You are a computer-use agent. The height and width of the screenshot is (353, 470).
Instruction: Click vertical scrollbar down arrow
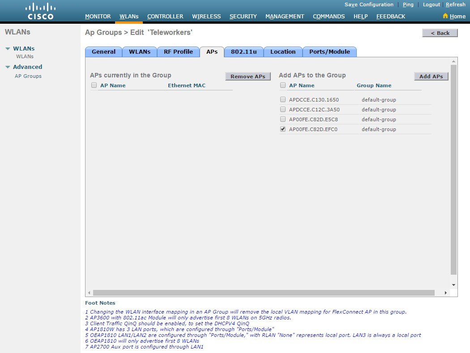coord(454,285)
